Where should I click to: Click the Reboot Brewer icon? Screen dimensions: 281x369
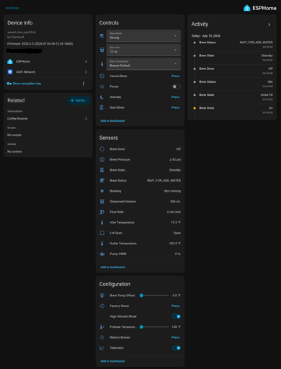(x=102, y=337)
